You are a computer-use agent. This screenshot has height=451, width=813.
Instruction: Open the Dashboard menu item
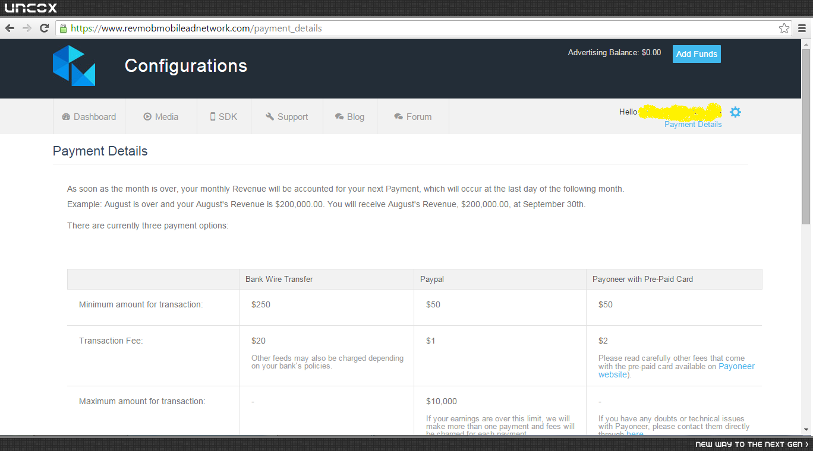pyautogui.click(x=89, y=117)
